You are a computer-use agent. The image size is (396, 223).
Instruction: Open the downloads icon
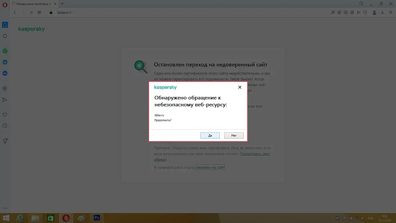click(383, 12)
